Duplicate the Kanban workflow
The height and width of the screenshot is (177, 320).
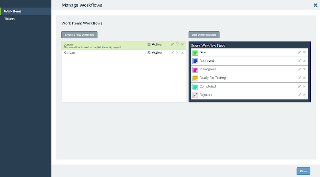pyautogui.click(x=177, y=53)
